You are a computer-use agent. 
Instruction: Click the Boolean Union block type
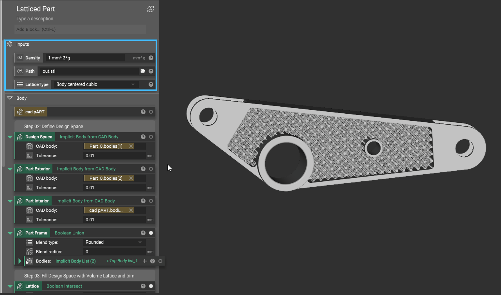pyautogui.click(x=69, y=233)
